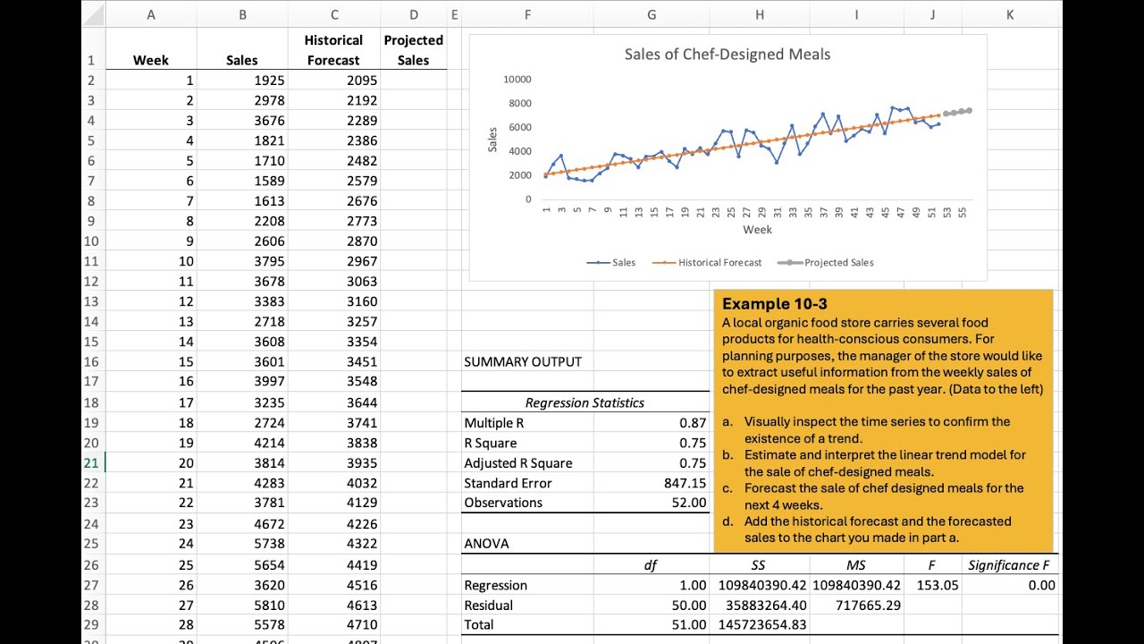
Task: Select column A header
Action: point(151,14)
